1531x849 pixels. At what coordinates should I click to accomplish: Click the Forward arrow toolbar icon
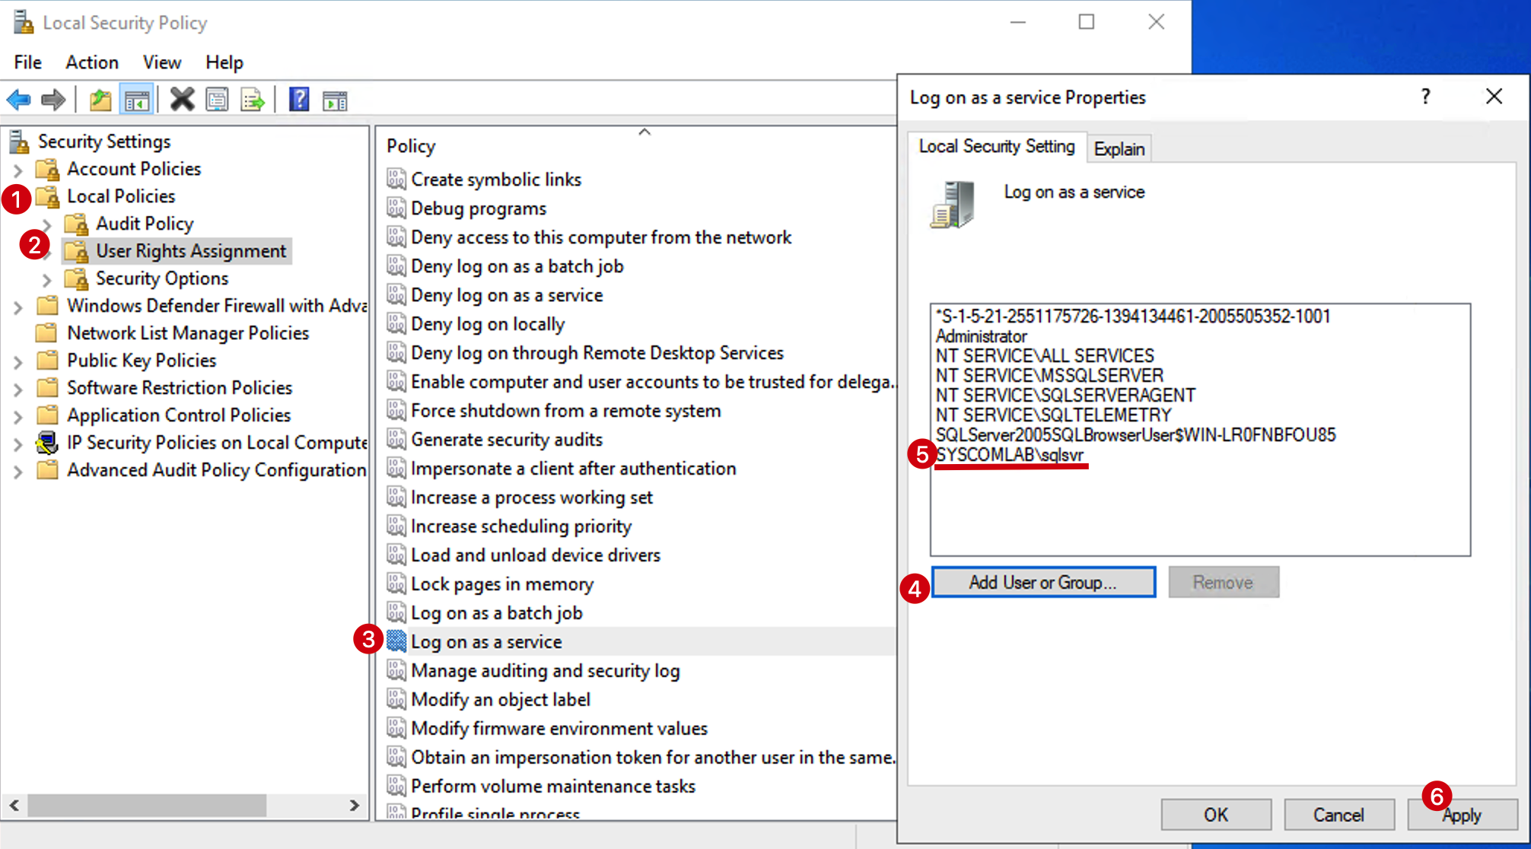point(53,100)
